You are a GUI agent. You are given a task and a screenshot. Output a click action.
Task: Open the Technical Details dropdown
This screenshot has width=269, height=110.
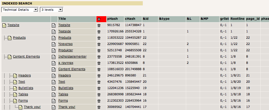tap(20, 10)
